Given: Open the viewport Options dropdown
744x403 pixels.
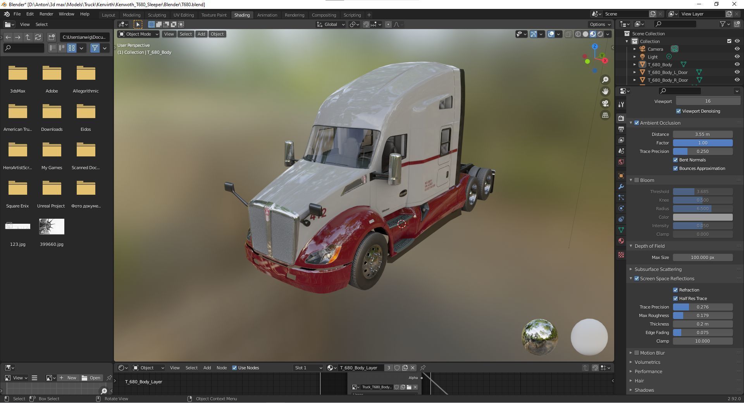Looking at the screenshot, I should pyautogui.click(x=600, y=24).
